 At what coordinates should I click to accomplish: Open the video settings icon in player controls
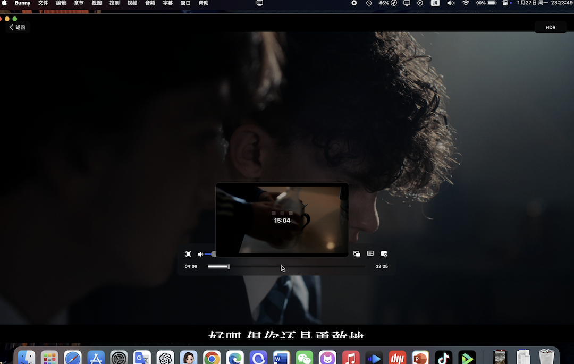[x=384, y=253]
